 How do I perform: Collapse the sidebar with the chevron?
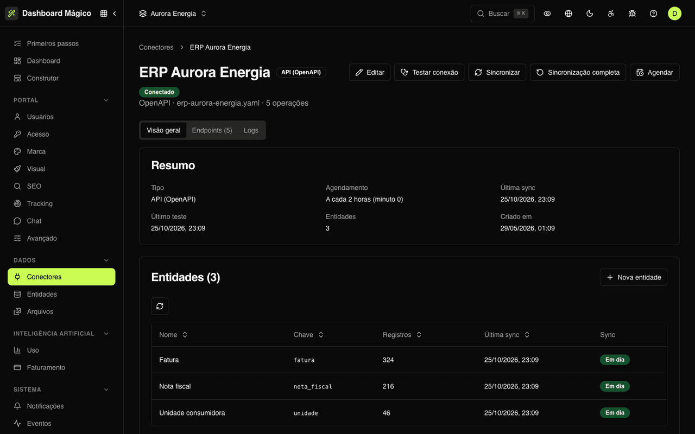115,14
